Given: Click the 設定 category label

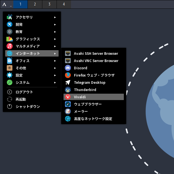Looking at the screenshot, I should pyautogui.click(x=19, y=75).
